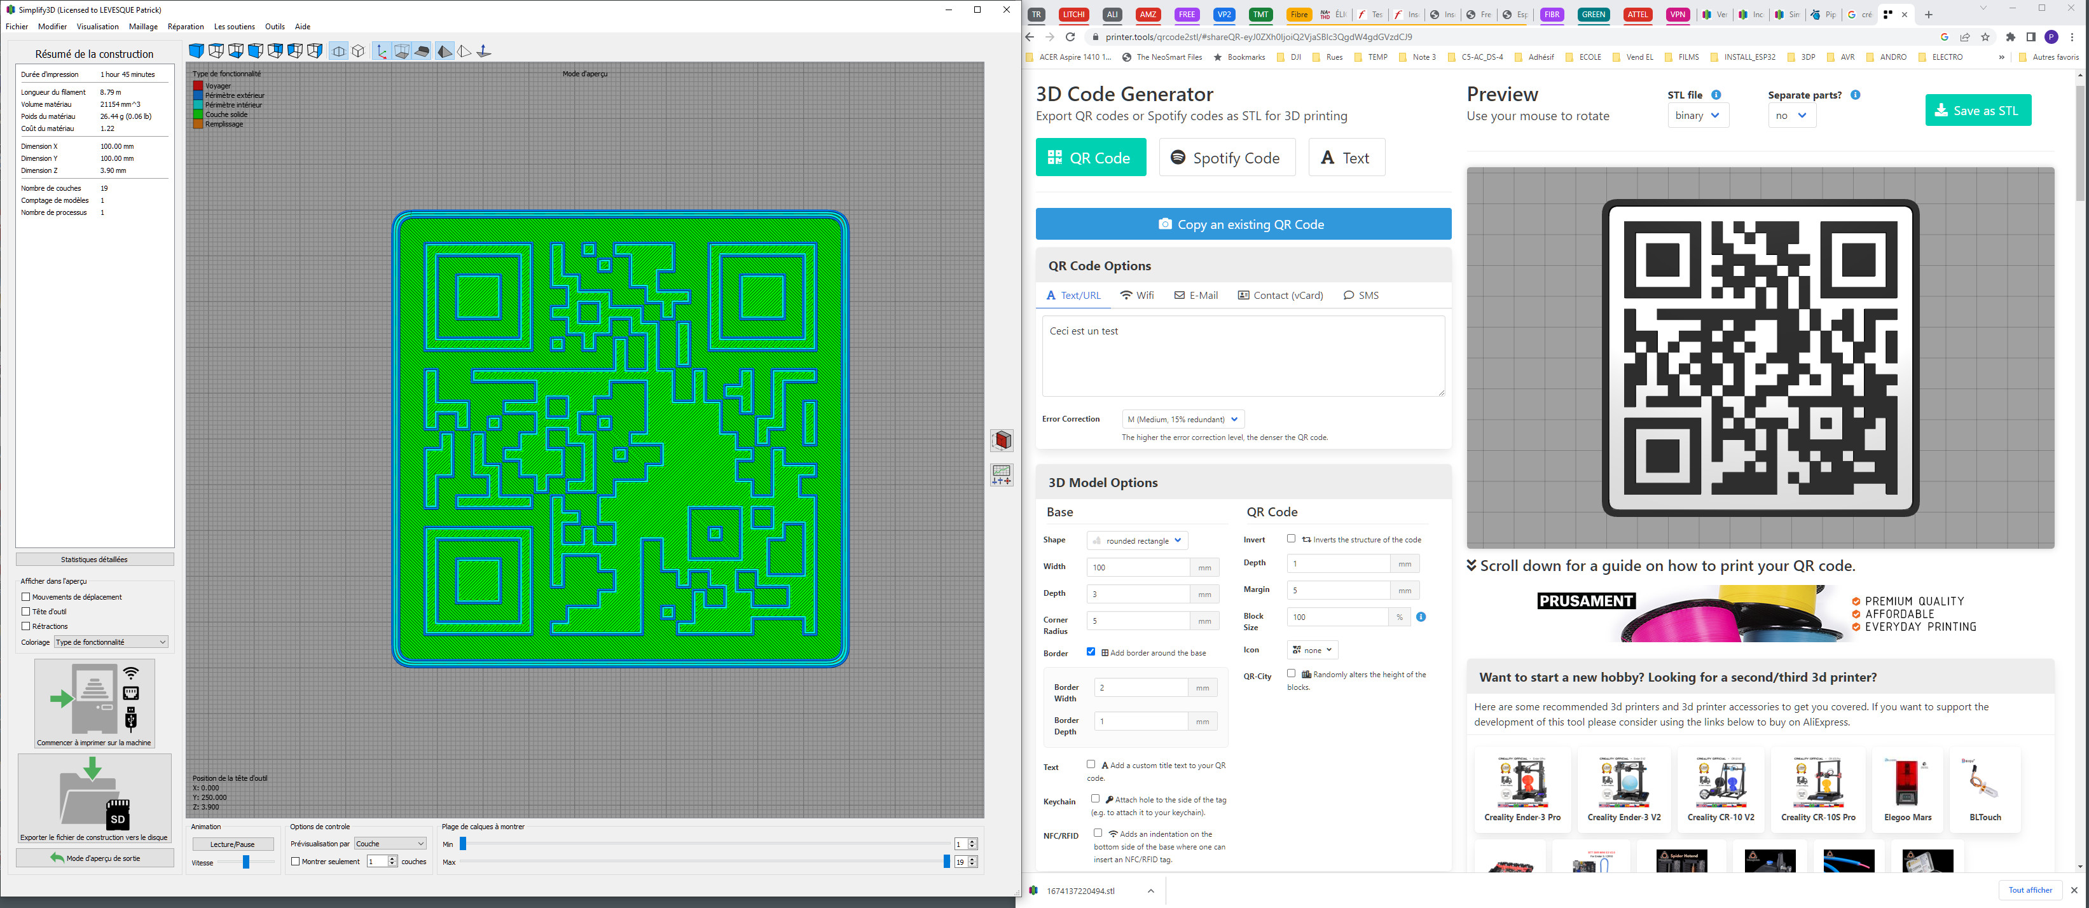Open the Separate parts dropdown
The image size is (2089, 908).
pyautogui.click(x=1791, y=115)
